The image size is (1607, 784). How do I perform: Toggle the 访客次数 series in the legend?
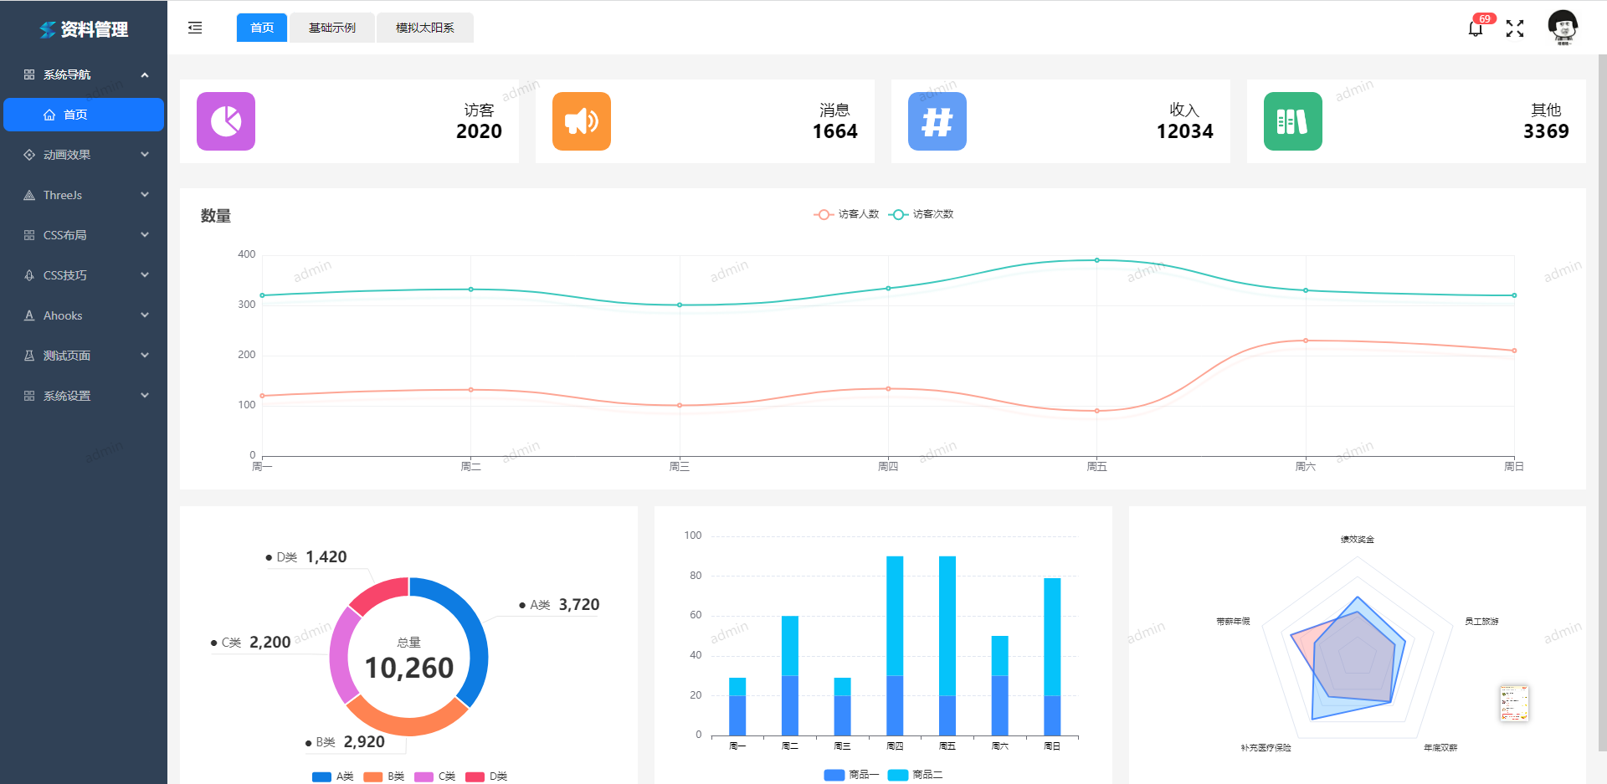point(921,214)
